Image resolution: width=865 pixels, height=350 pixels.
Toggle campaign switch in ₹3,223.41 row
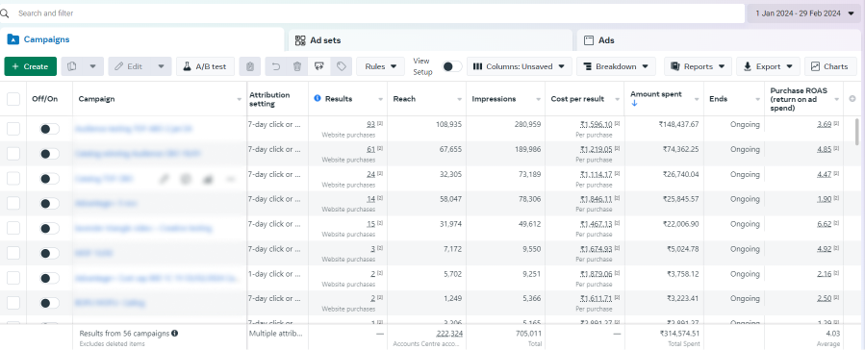coord(50,303)
